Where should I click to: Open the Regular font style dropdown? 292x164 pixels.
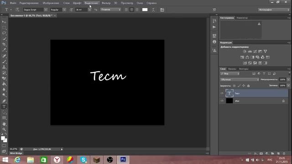click(64, 10)
